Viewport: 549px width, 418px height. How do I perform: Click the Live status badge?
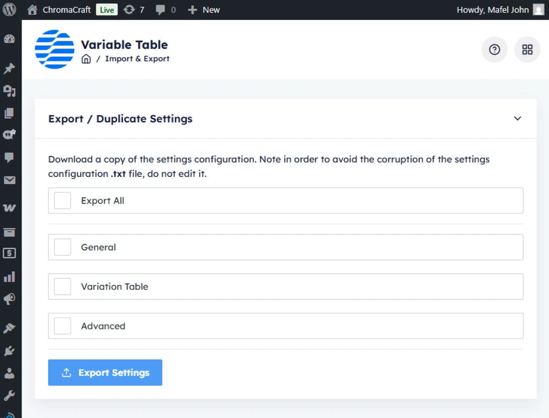(x=107, y=10)
